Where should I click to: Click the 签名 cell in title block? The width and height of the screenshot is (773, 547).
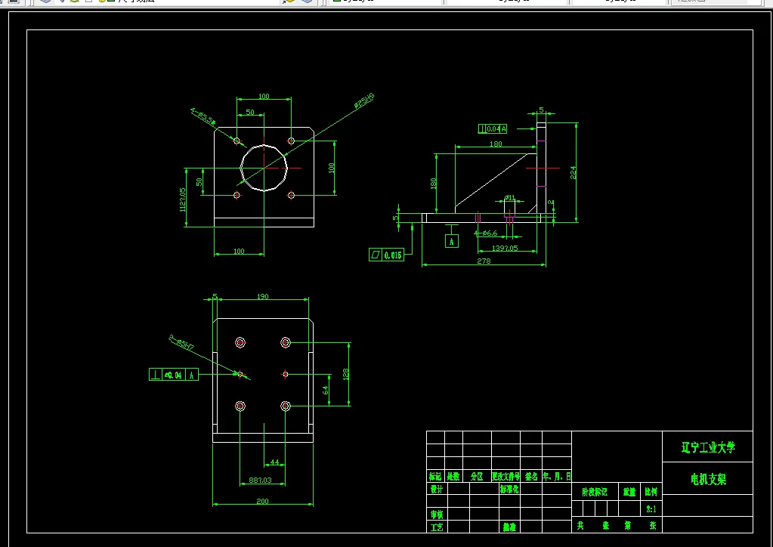click(x=531, y=477)
